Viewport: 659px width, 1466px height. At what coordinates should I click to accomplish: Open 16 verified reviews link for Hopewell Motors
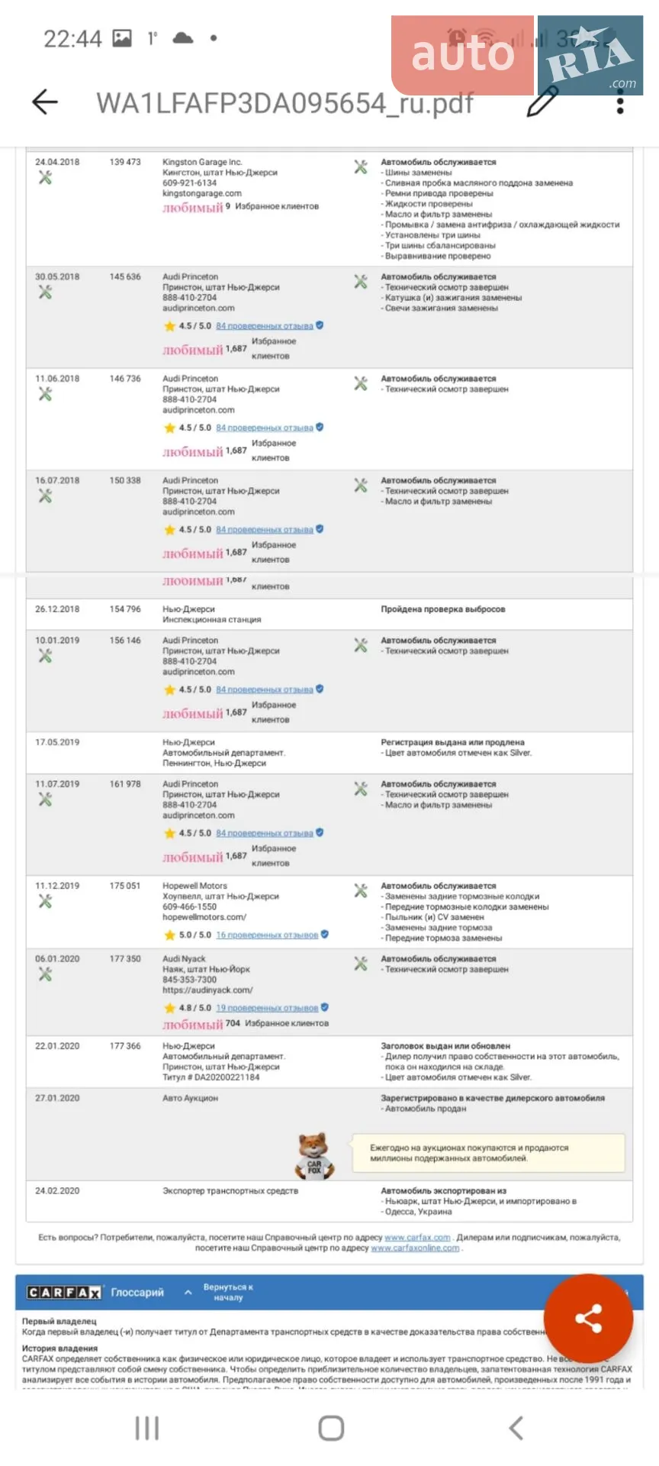pyautogui.click(x=267, y=935)
